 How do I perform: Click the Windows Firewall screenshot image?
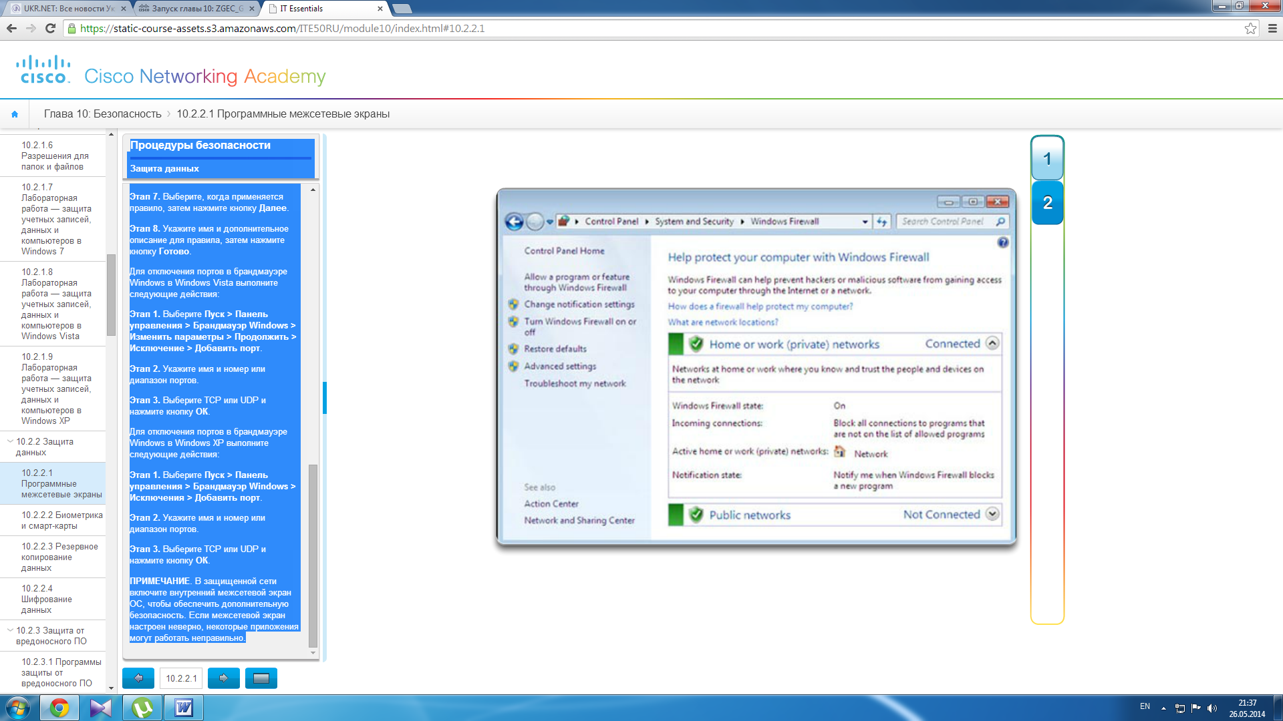coord(756,367)
